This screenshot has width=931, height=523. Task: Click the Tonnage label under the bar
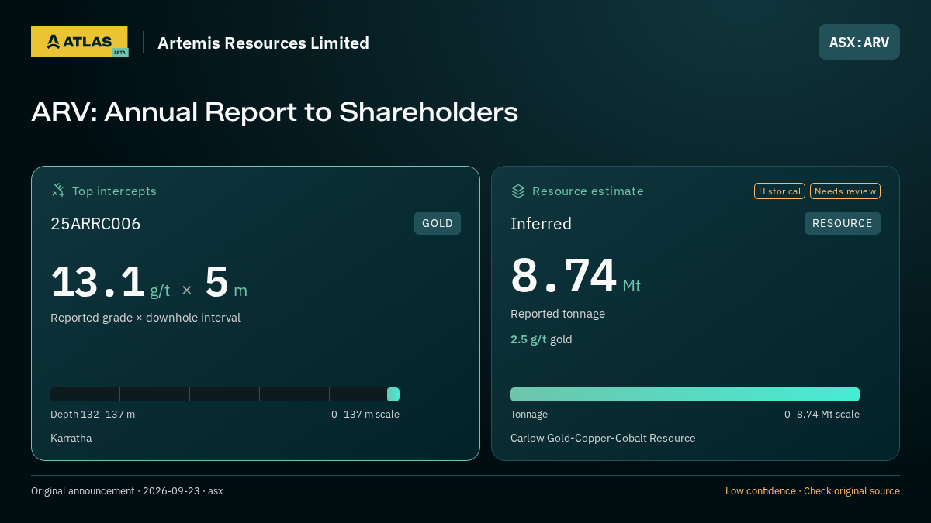coord(529,415)
